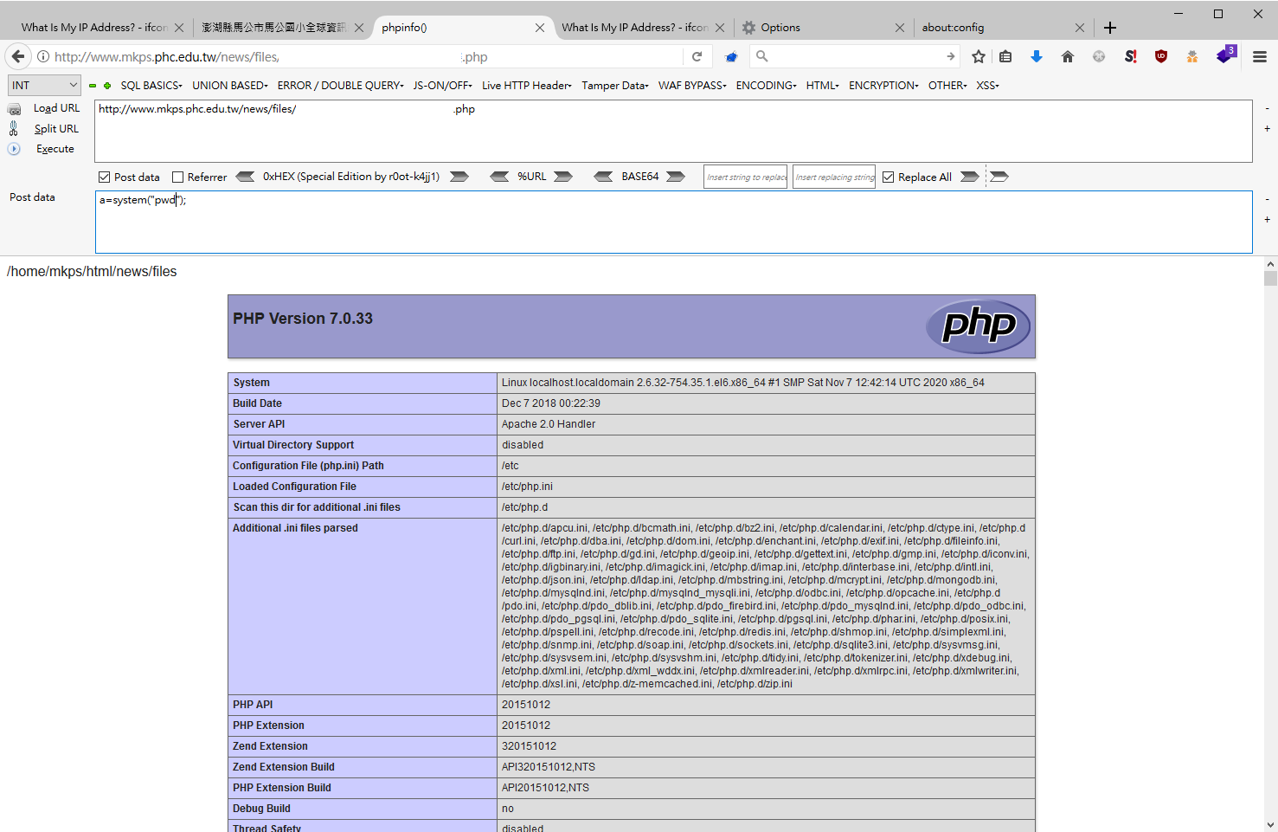Screen dimensions: 1278x832
Task: Go back with the browser back arrow
Action: [x=18, y=56]
